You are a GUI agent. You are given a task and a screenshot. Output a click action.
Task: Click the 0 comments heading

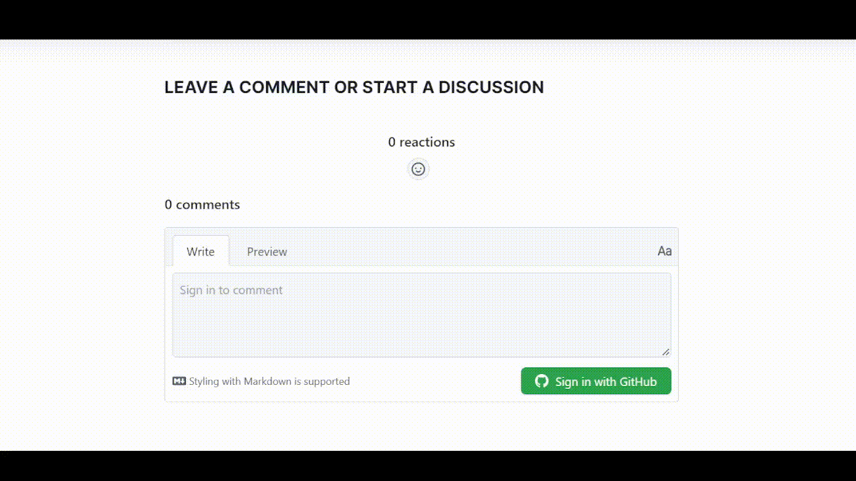pos(203,204)
